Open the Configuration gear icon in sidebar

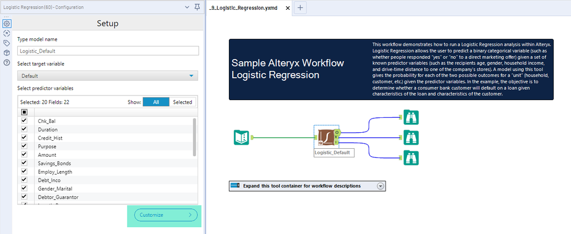[x=6, y=23]
